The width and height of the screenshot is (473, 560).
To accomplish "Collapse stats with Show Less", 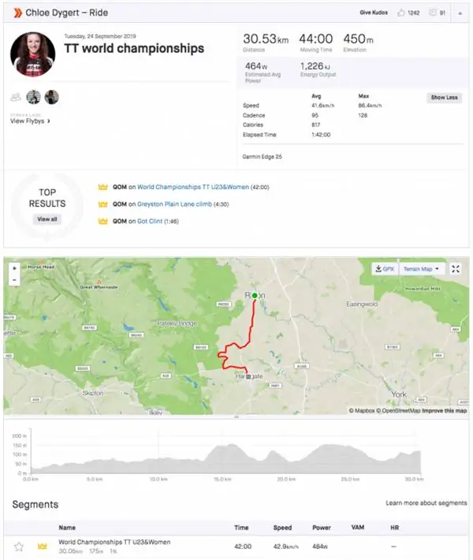I will click(x=444, y=98).
